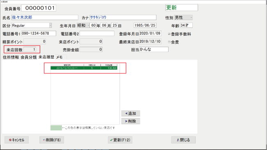Click the 年齢 field showing 34才

(186, 25)
